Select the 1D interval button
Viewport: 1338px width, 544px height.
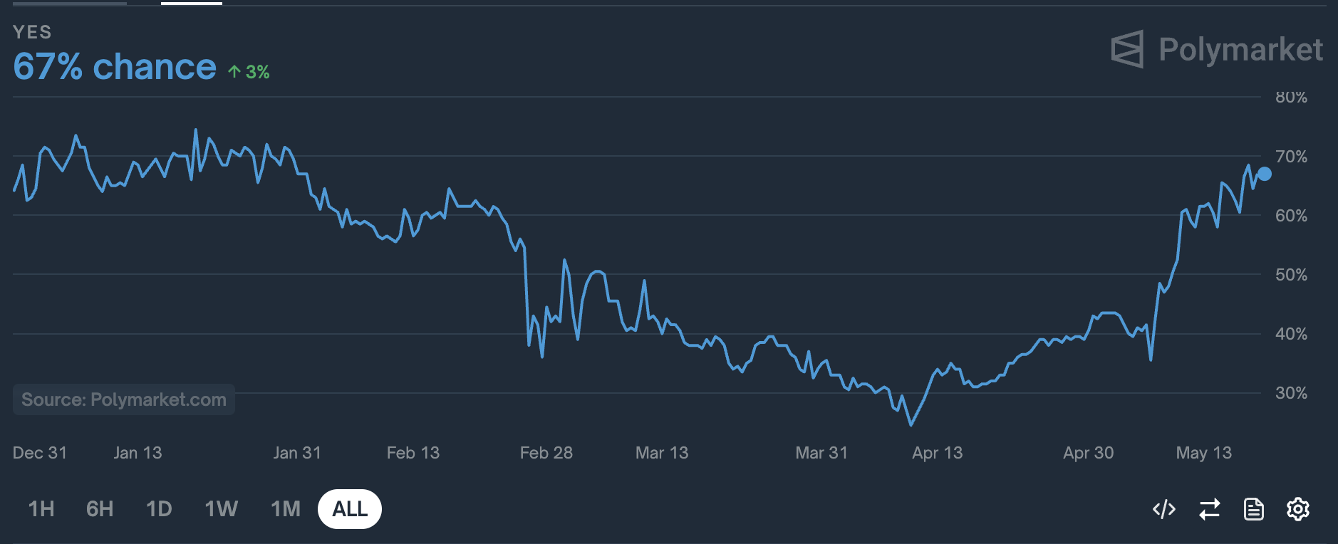160,509
